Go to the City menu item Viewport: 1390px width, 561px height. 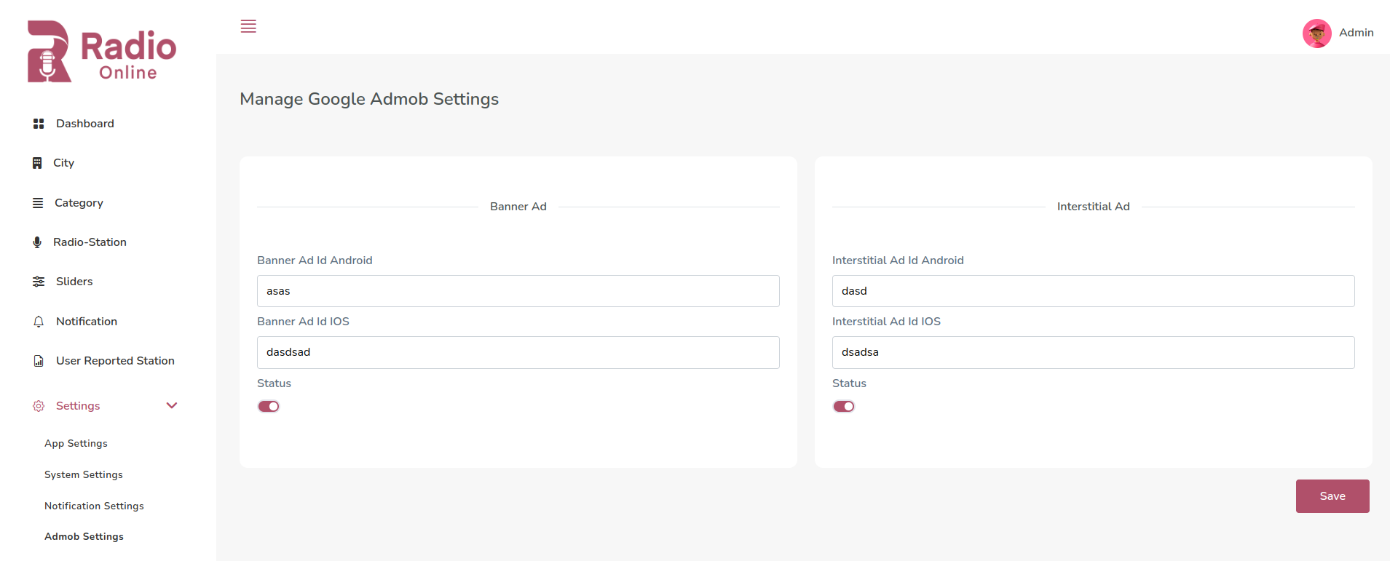(x=63, y=163)
